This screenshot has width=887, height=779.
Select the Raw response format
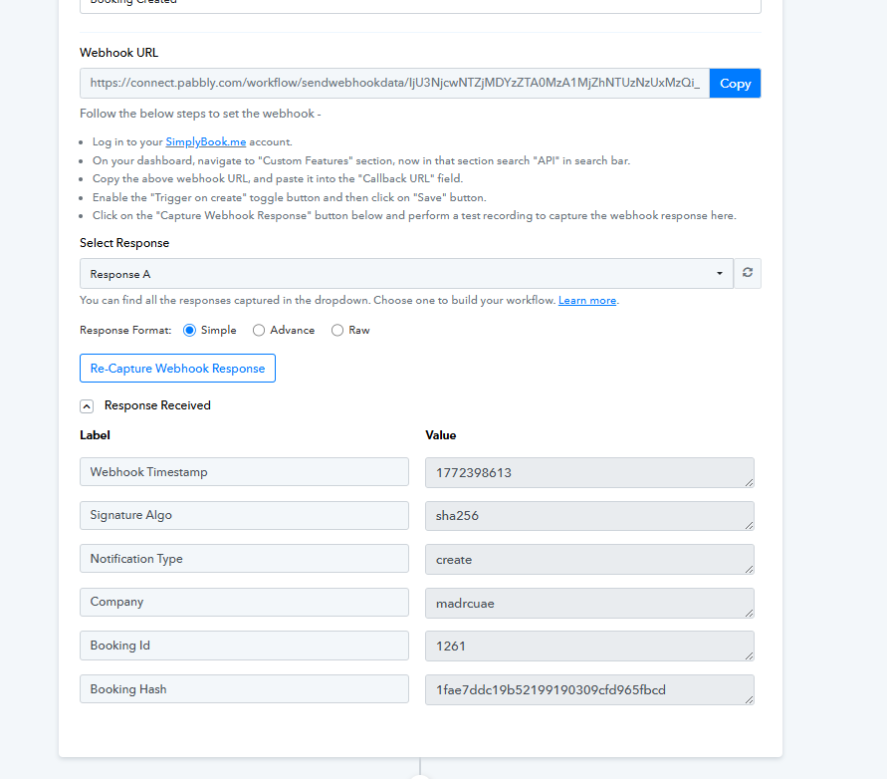coord(337,330)
